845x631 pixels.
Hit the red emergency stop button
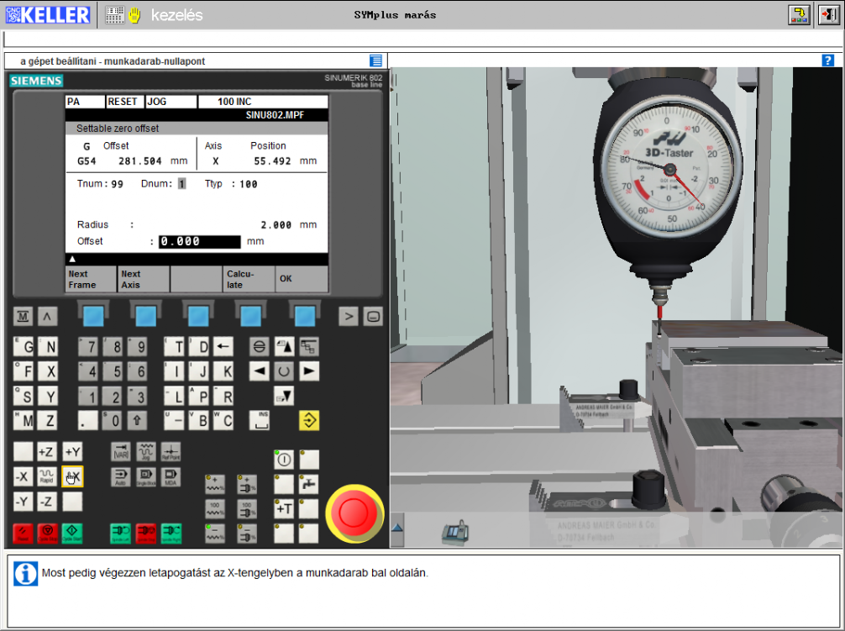click(x=354, y=513)
